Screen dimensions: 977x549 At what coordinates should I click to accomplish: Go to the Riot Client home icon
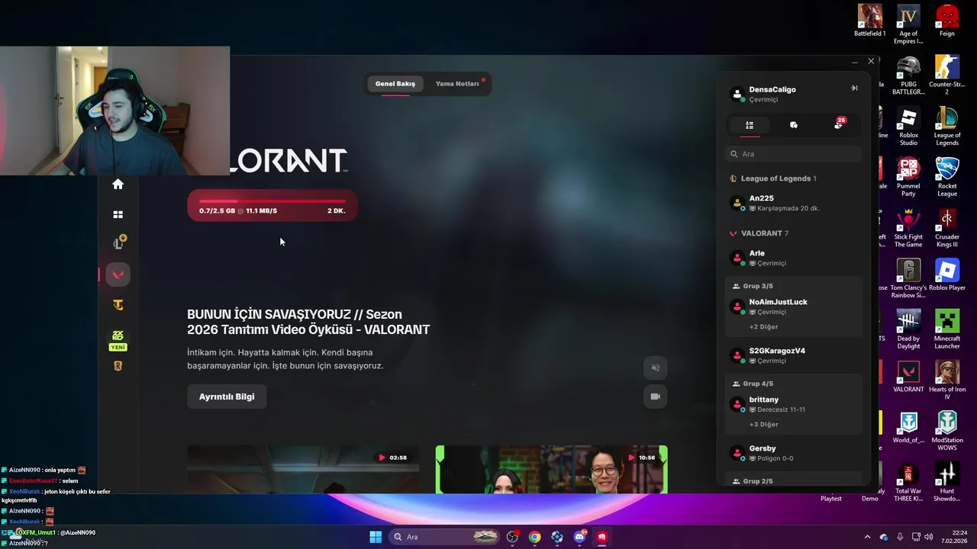pos(118,184)
